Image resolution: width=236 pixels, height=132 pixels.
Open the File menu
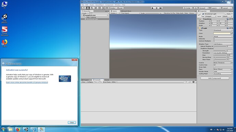click(x=83, y=5)
